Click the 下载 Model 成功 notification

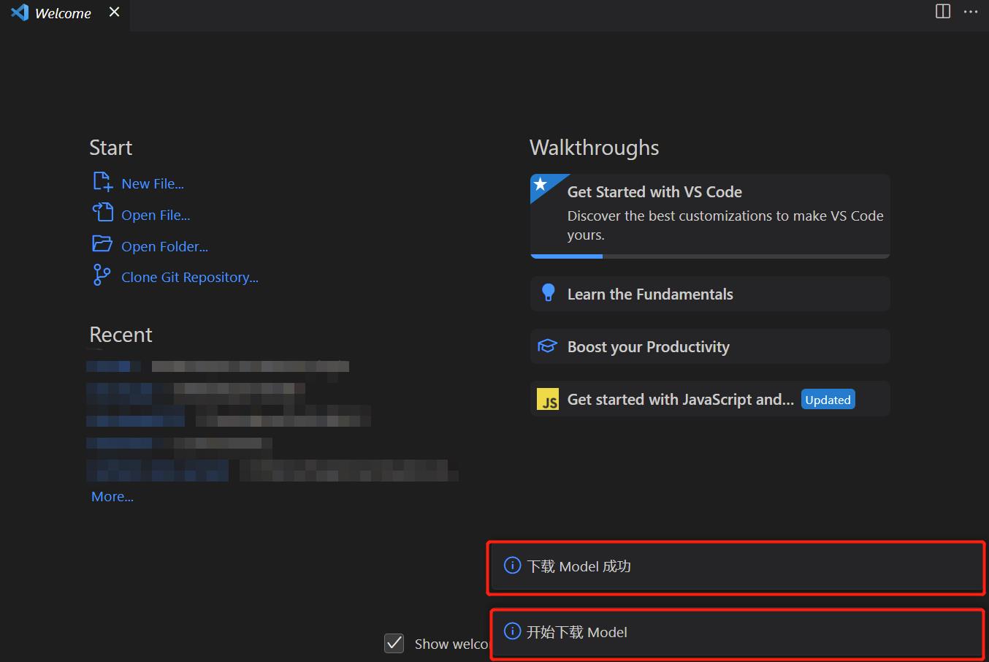[736, 566]
